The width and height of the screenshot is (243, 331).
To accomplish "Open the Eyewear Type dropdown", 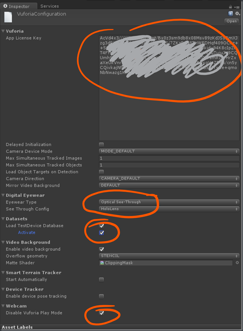I will point(169,202).
